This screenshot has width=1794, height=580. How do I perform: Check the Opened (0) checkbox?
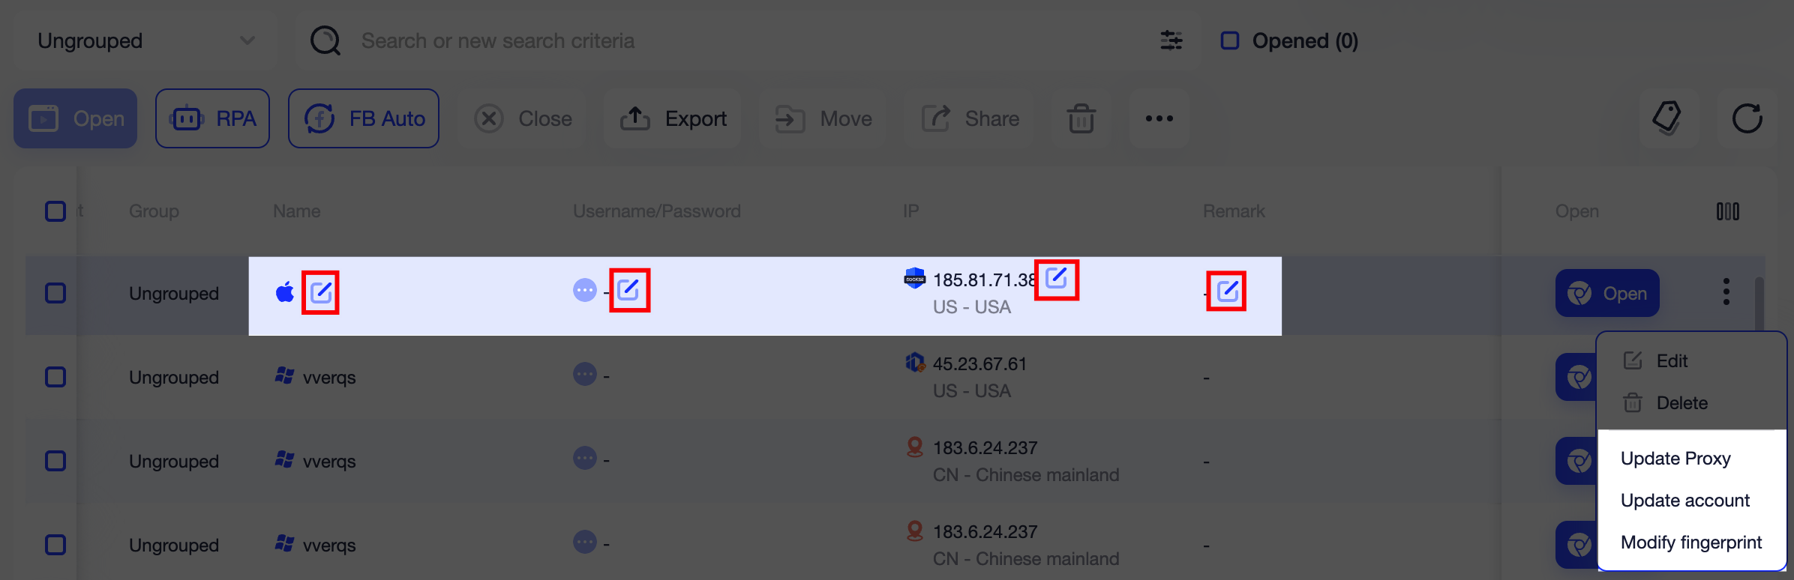tap(1229, 40)
